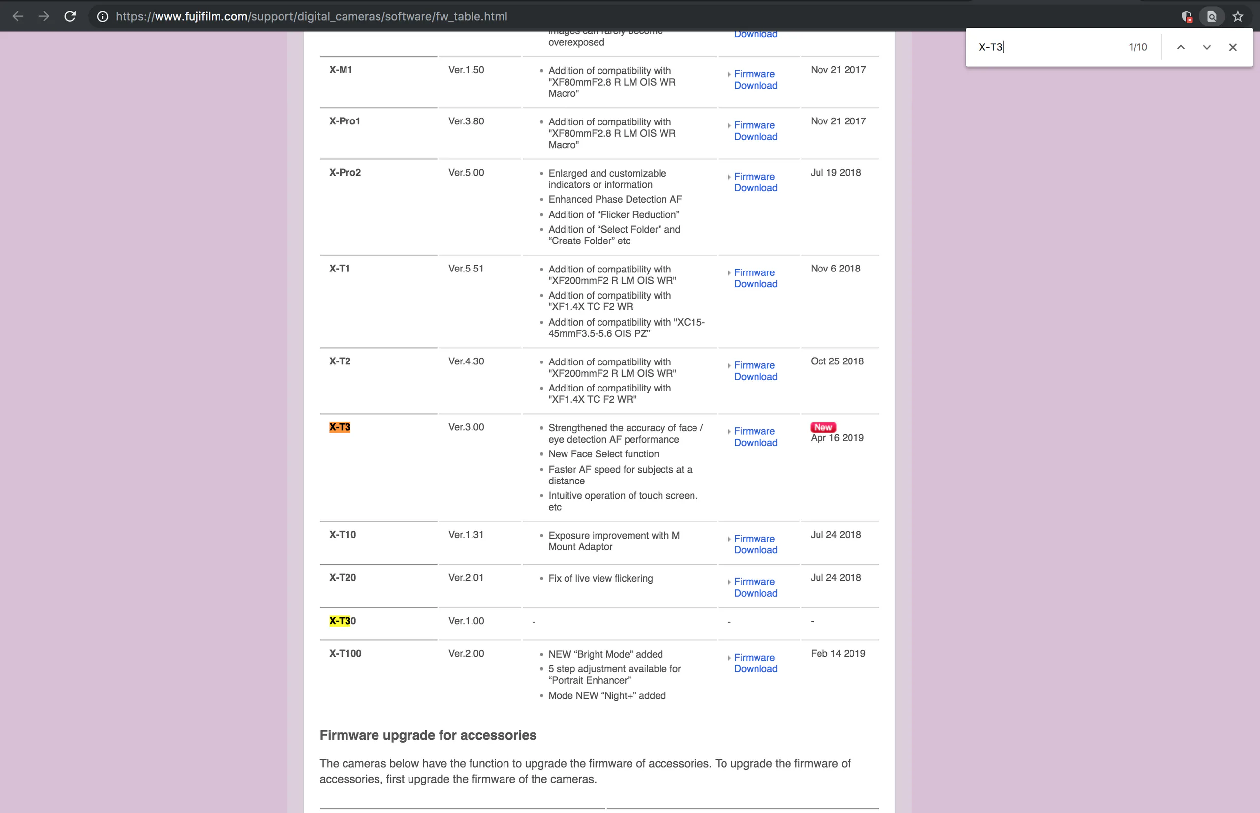Reload the Fujifilm firmware page
The height and width of the screenshot is (813, 1260).
(70, 16)
